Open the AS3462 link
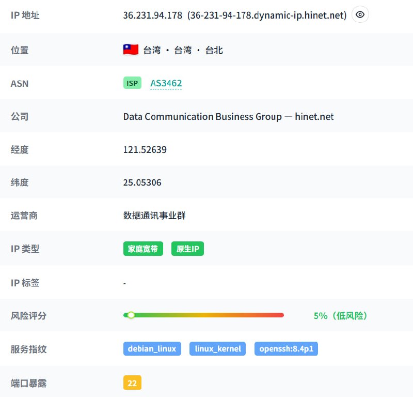This screenshot has width=413, height=397. pyautogui.click(x=166, y=83)
